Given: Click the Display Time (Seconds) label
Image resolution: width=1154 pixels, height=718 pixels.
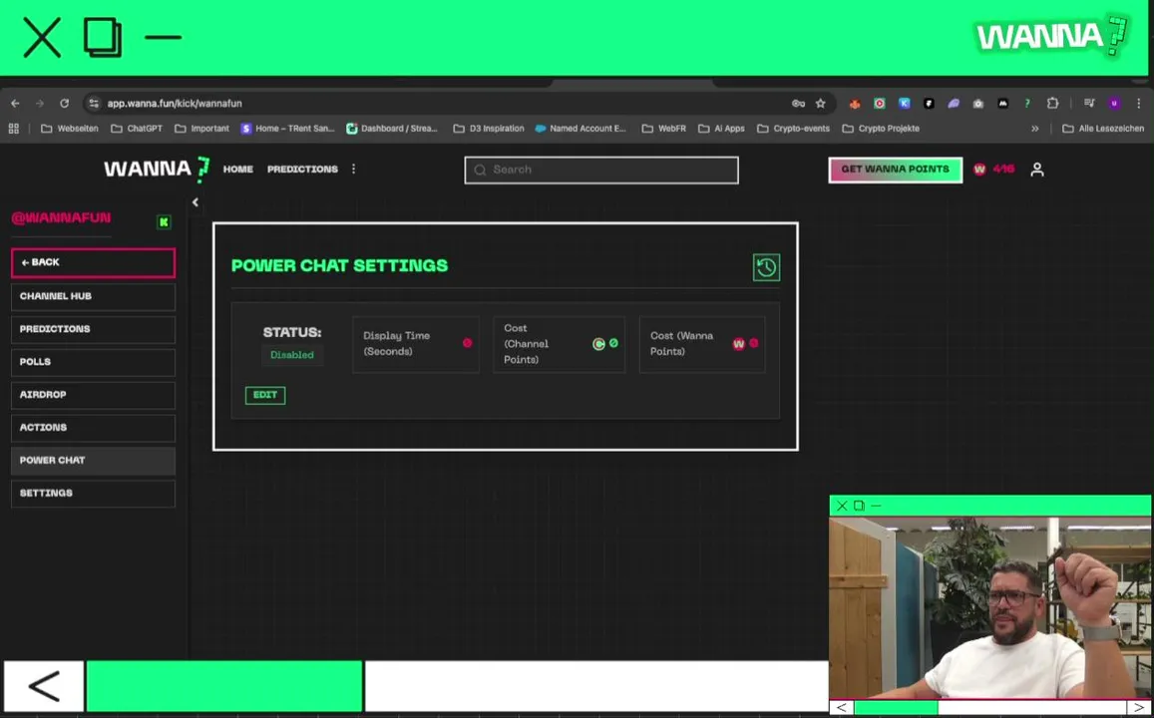Looking at the screenshot, I should 397,344.
